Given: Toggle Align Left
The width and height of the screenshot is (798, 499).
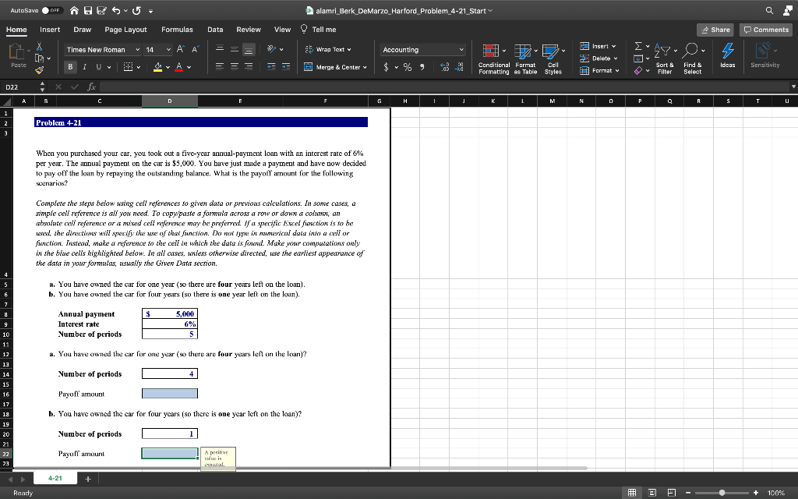Looking at the screenshot, I should tap(220, 67).
